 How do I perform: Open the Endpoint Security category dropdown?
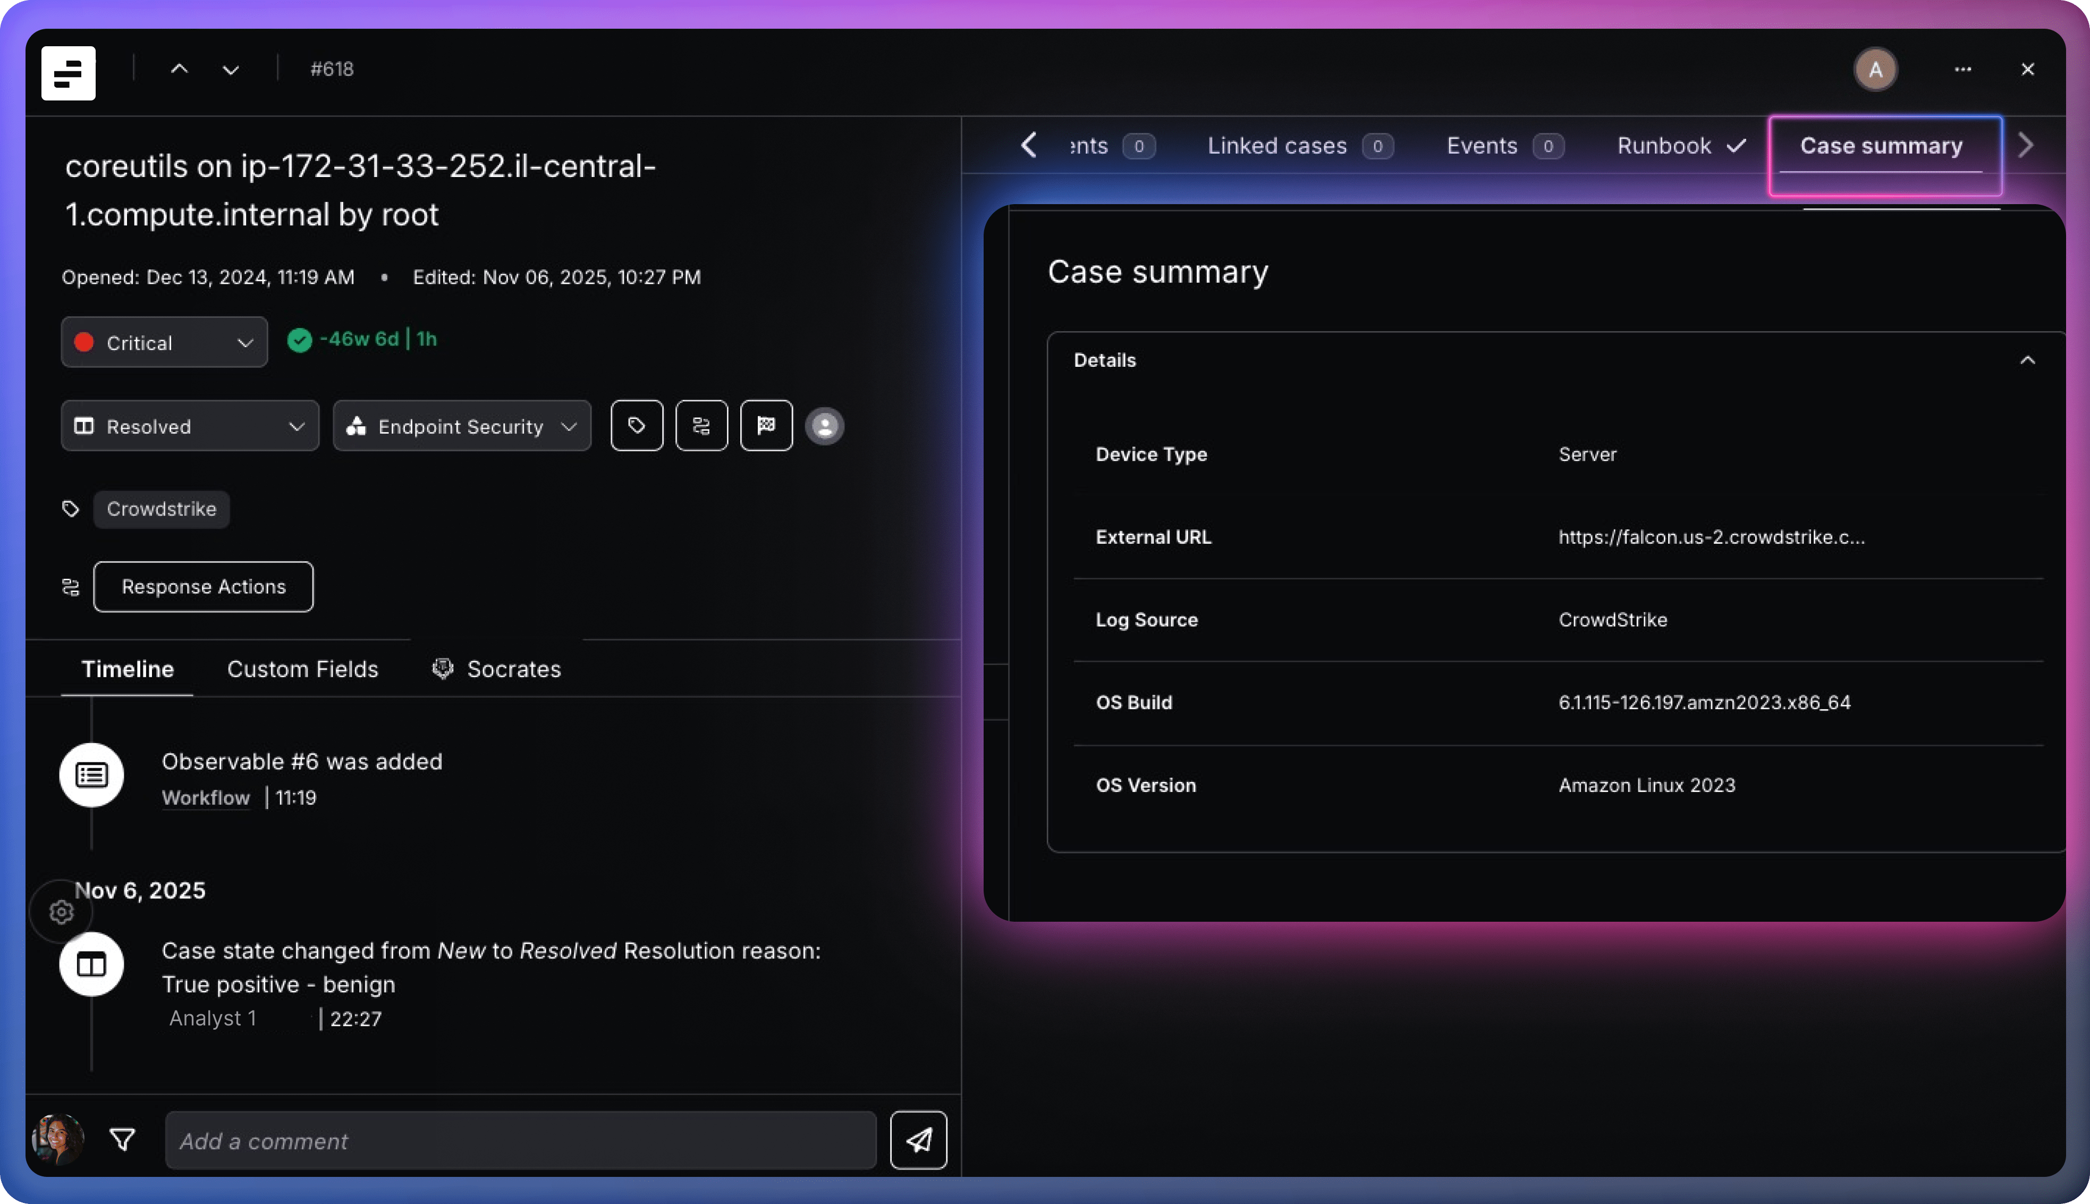[461, 427]
